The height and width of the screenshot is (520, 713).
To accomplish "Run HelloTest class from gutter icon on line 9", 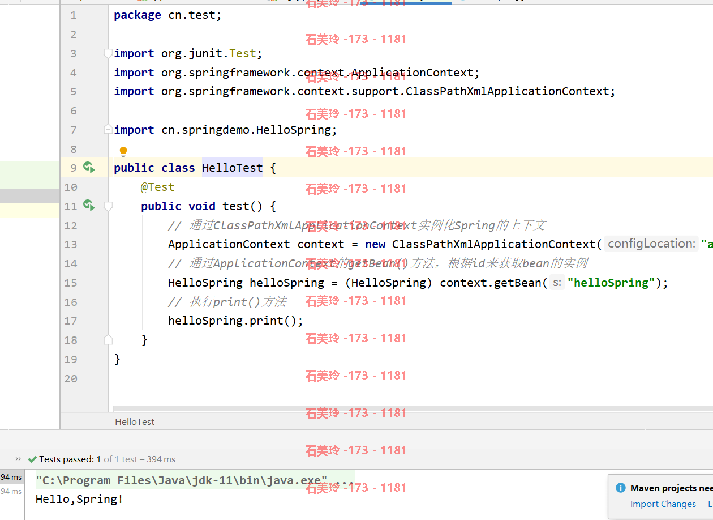I will coord(89,167).
